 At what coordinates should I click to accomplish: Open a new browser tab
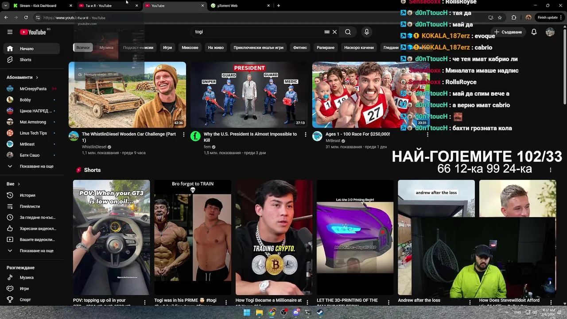278,6
